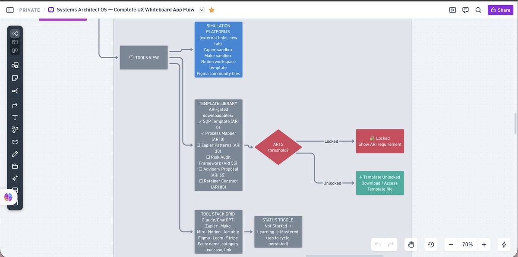The height and width of the screenshot is (257, 518).
Task: Open search with magnifier icon
Action: (x=478, y=10)
